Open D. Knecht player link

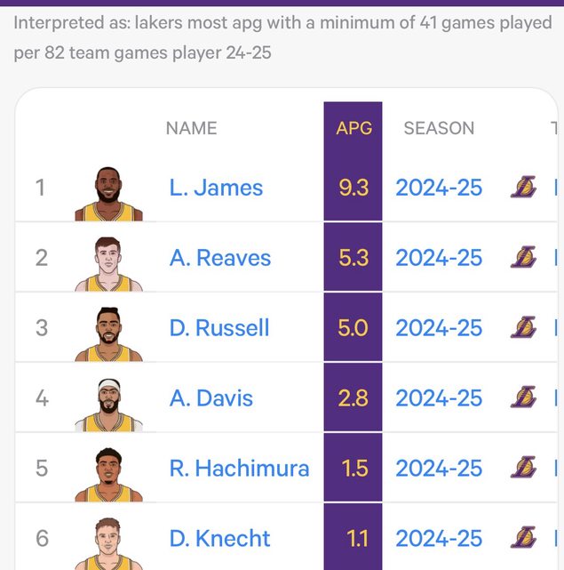(219, 538)
